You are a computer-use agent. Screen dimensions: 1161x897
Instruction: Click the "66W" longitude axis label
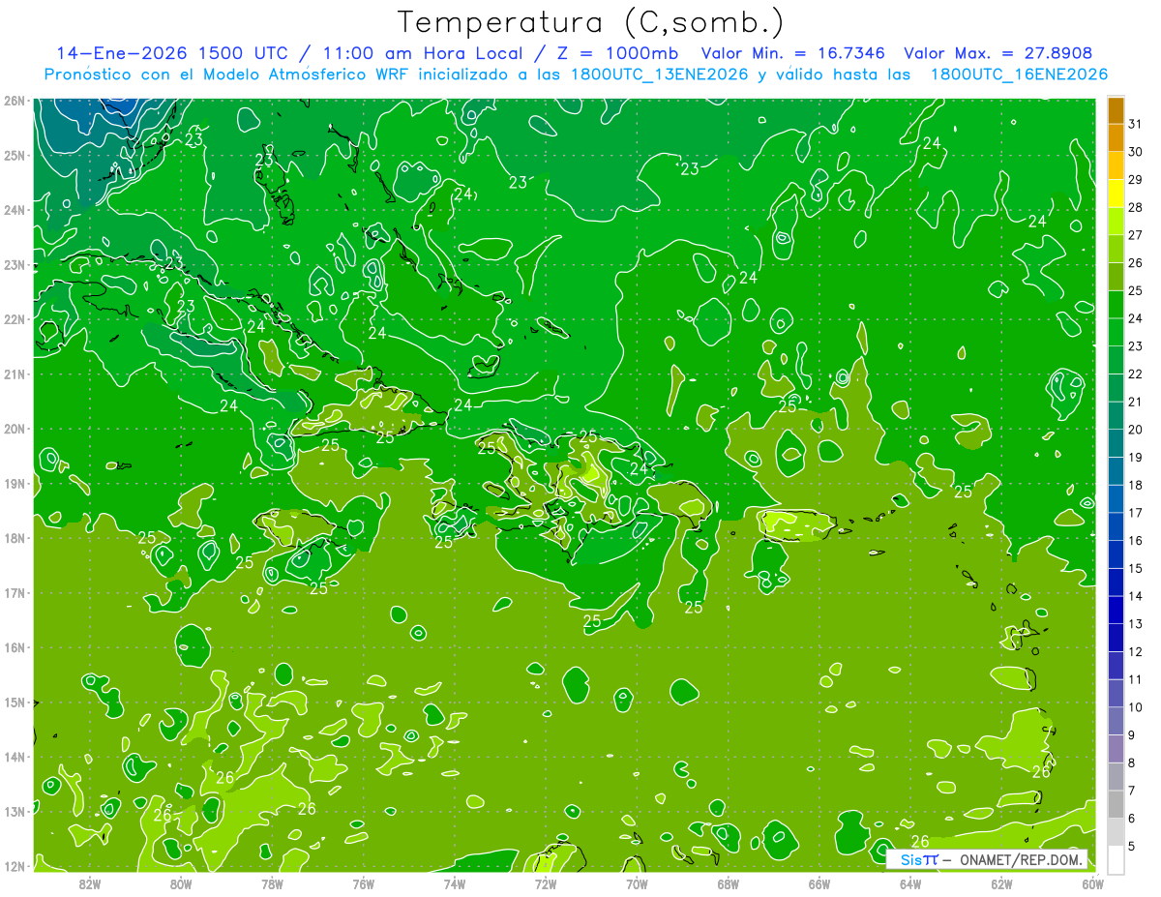819,882
